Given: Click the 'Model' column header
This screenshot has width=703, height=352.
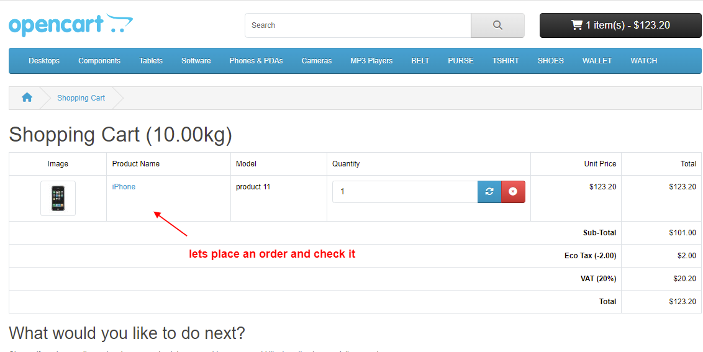Looking at the screenshot, I should tap(246, 164).
